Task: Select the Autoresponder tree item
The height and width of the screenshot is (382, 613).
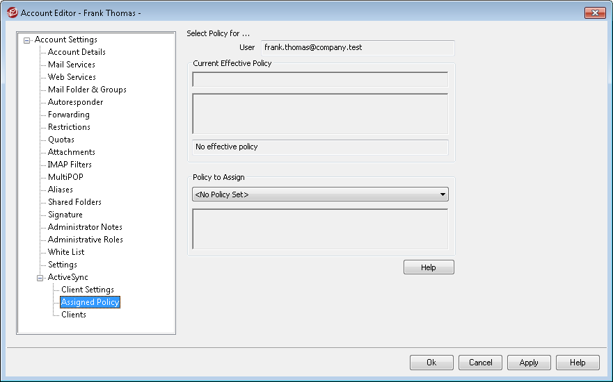Action: tap(75, 102)
